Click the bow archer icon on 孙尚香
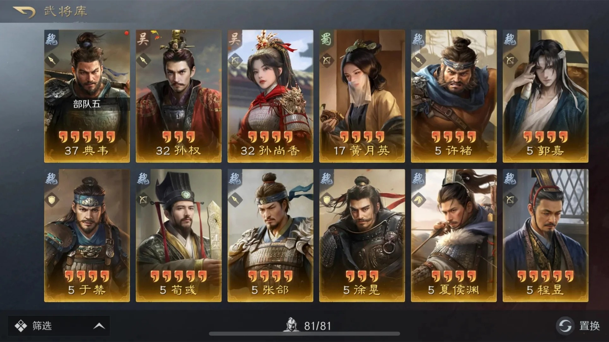This screenshot has height=342, width=609. pos(235,60)
